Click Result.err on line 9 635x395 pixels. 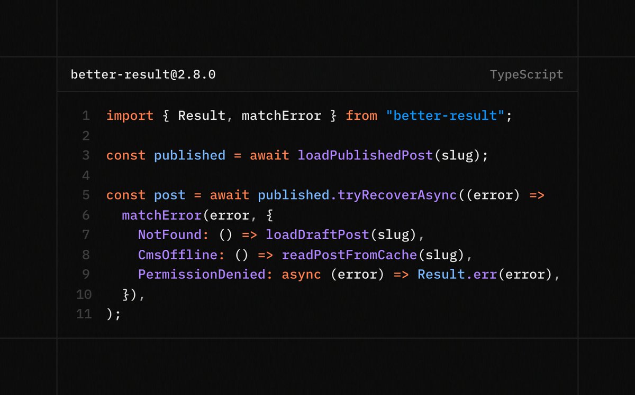(457, 275)
